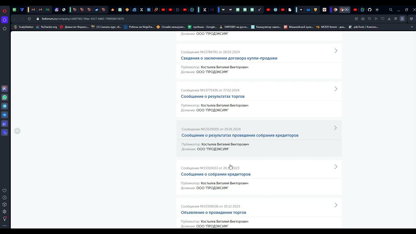416x234 pixels.
Task: Open the shield protection icon in toolbar
Action: point(370,19)
